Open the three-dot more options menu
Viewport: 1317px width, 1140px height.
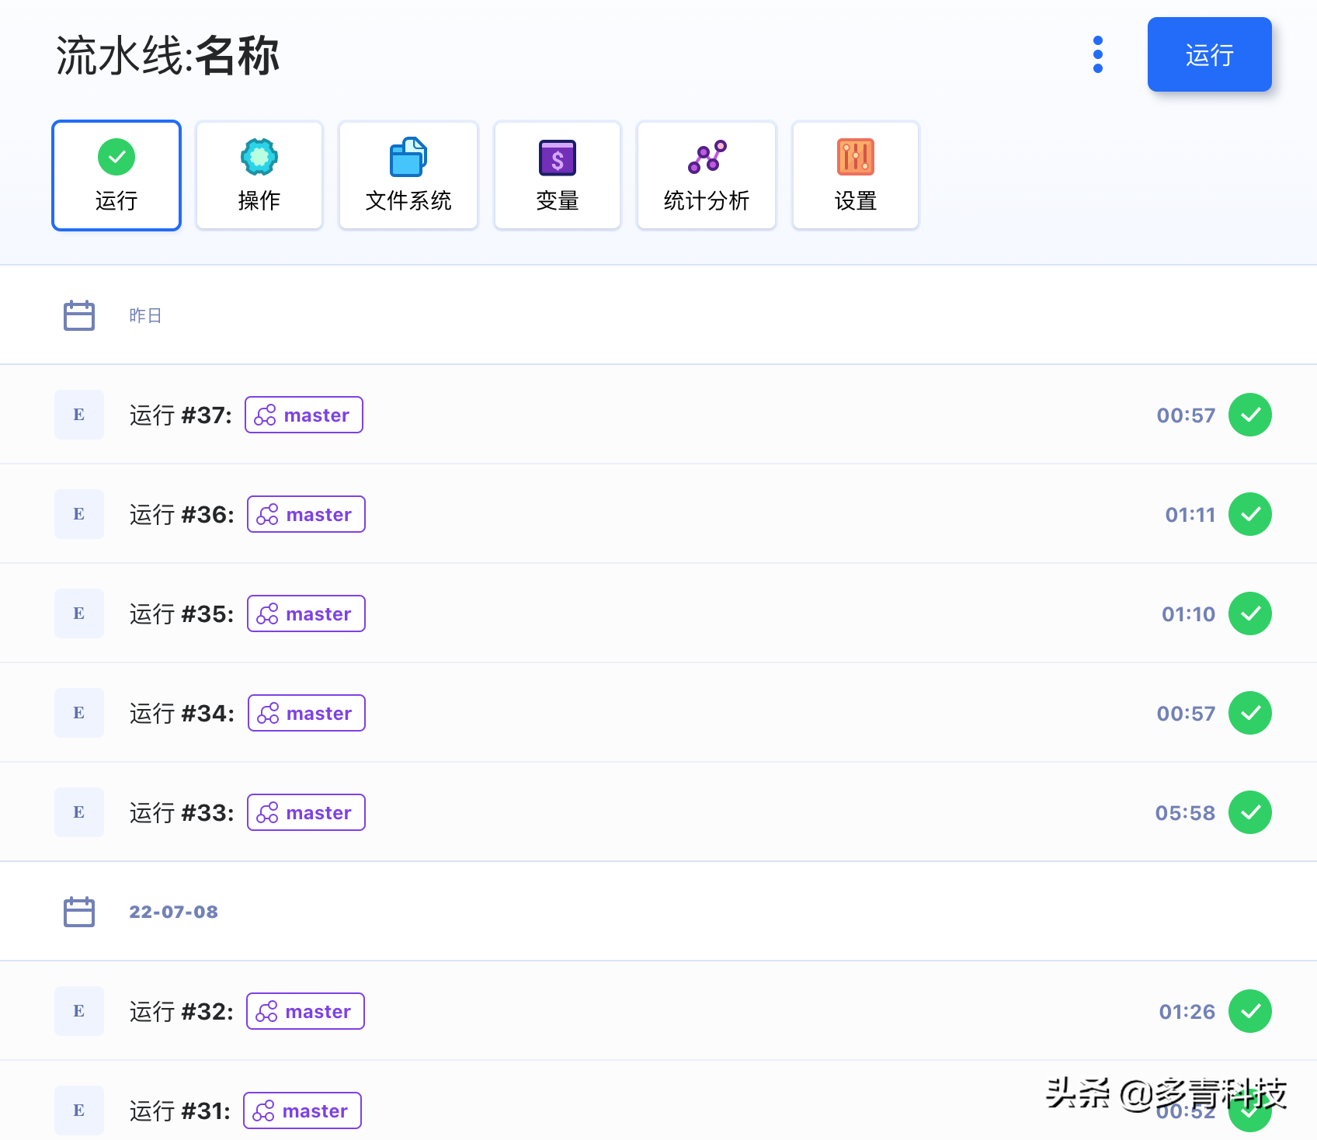[x=1097, y=54]
